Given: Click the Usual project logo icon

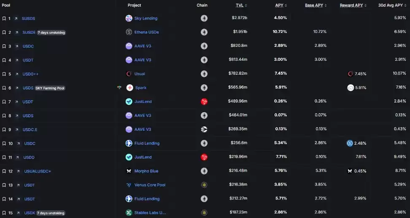Looking at the screenshot, I should (129, 74).
